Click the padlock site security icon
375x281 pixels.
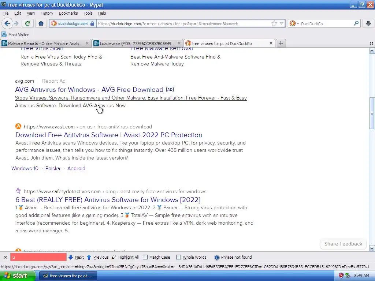[x=92, y=23]
